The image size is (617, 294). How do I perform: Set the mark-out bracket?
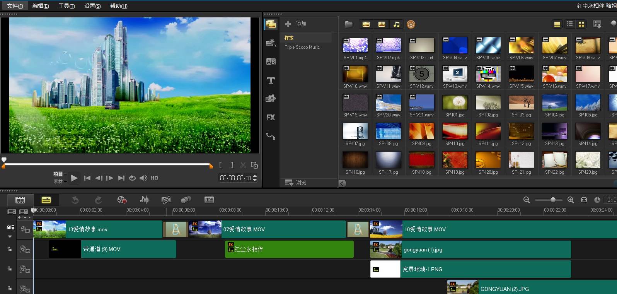(x=232, y=165)
